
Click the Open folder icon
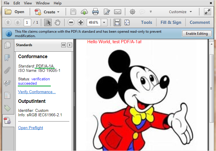8,12
